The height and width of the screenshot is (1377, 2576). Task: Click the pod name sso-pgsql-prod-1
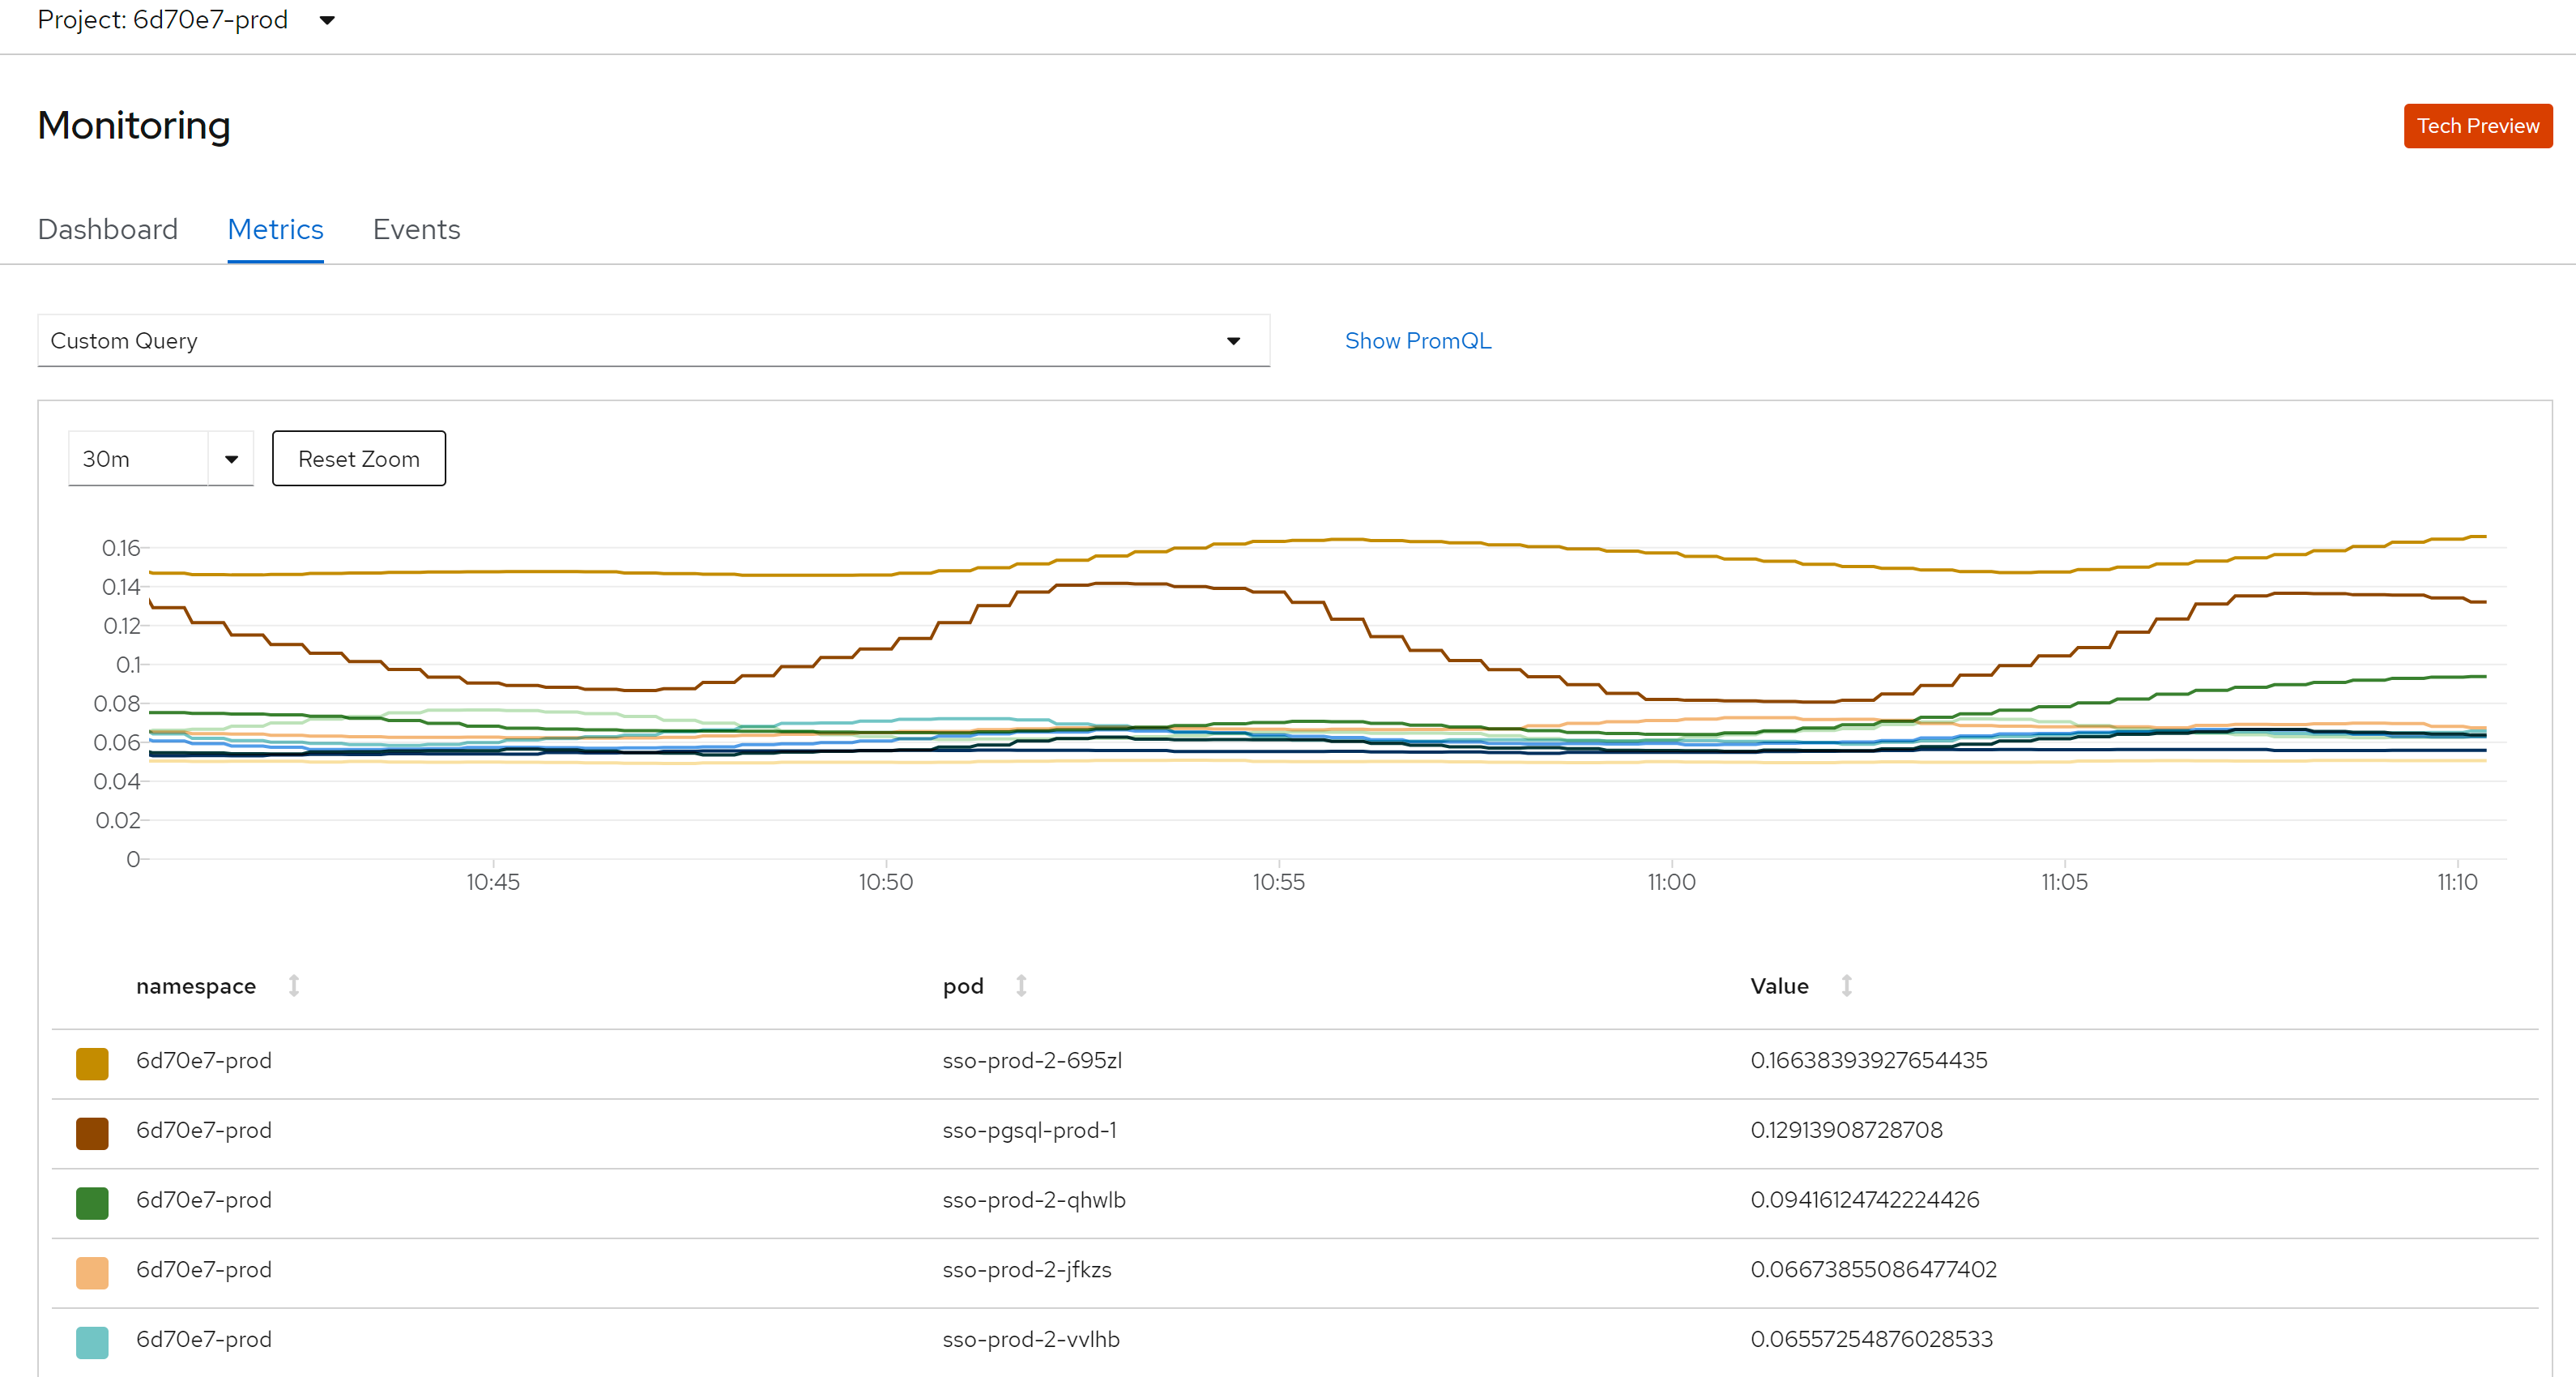click(x=1029, y=1130)
